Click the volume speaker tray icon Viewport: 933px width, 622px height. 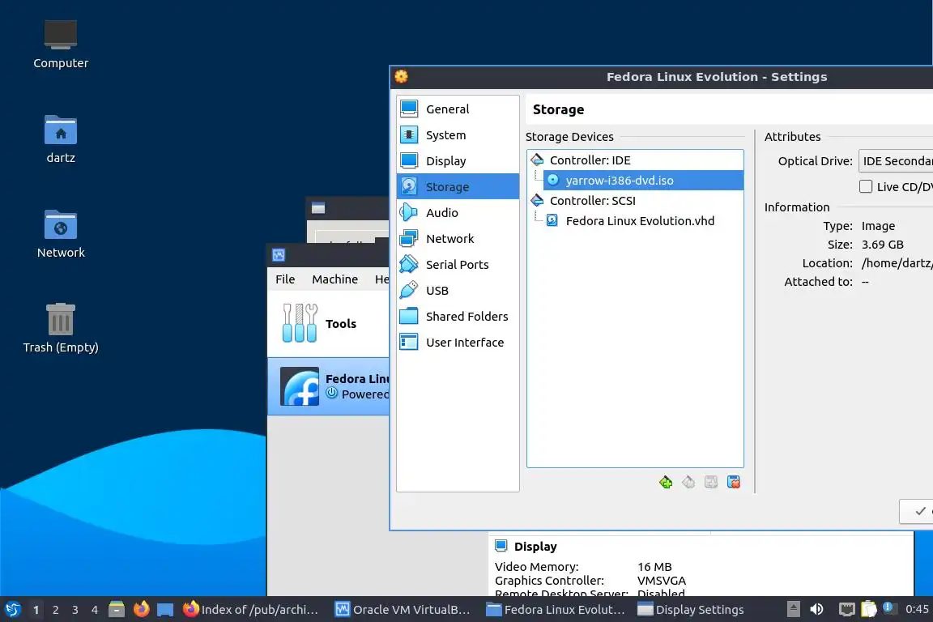[x=817, y=609]
